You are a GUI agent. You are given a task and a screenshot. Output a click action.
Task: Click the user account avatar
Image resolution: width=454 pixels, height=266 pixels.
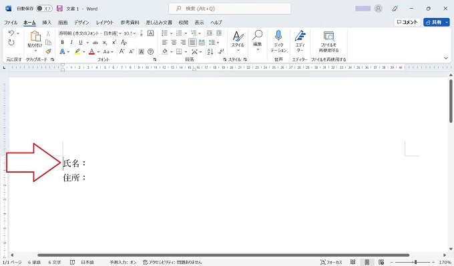(378, 9)
